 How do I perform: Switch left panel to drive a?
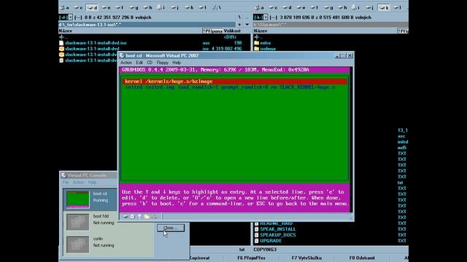coord(64,7)
